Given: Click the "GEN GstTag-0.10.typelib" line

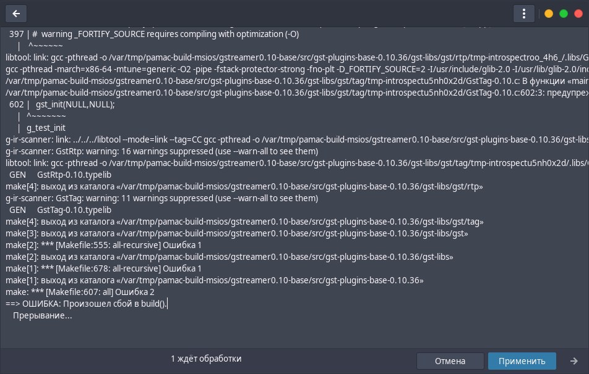Looking at the screenshot, I should pos(56,210).
